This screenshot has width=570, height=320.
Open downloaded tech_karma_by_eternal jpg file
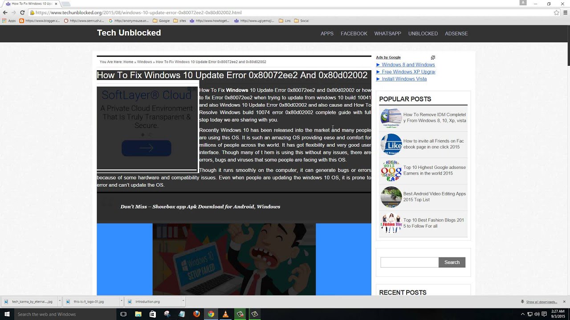tap(29, 302)
